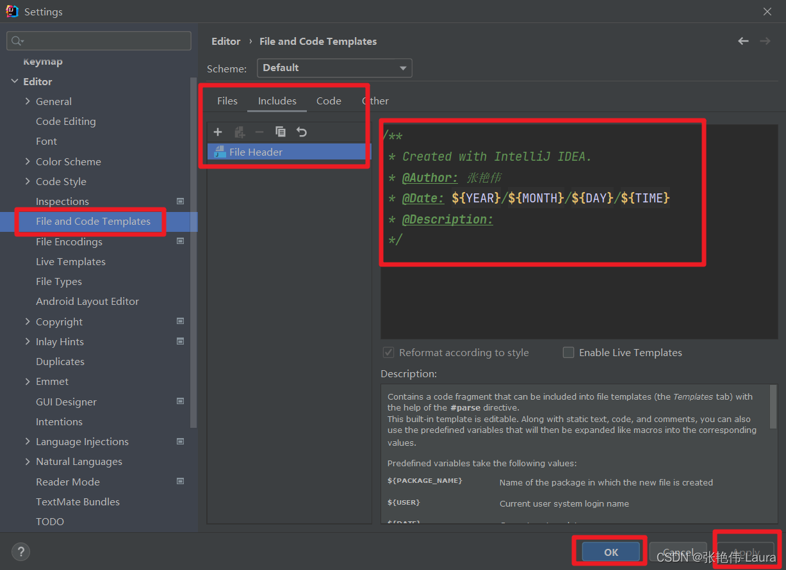Click the project-level icon beside Inlay Hints

point(180,341)
